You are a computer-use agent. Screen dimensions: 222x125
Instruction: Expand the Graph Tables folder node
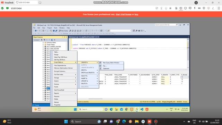[x=43, y=45]
